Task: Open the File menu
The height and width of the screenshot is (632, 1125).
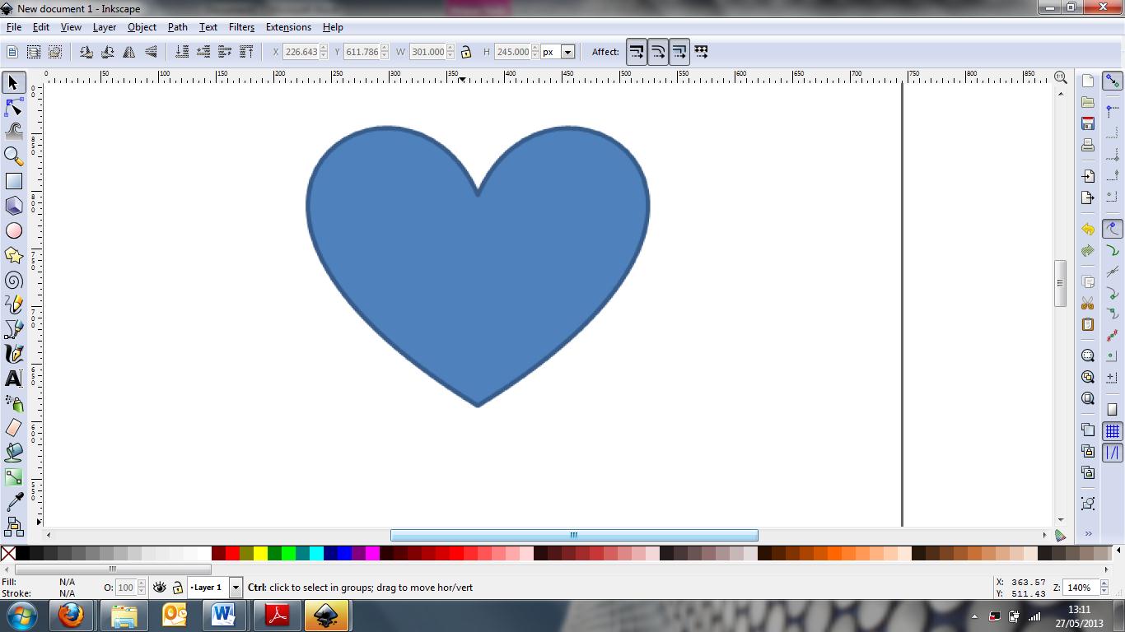Action: (14, 27)
